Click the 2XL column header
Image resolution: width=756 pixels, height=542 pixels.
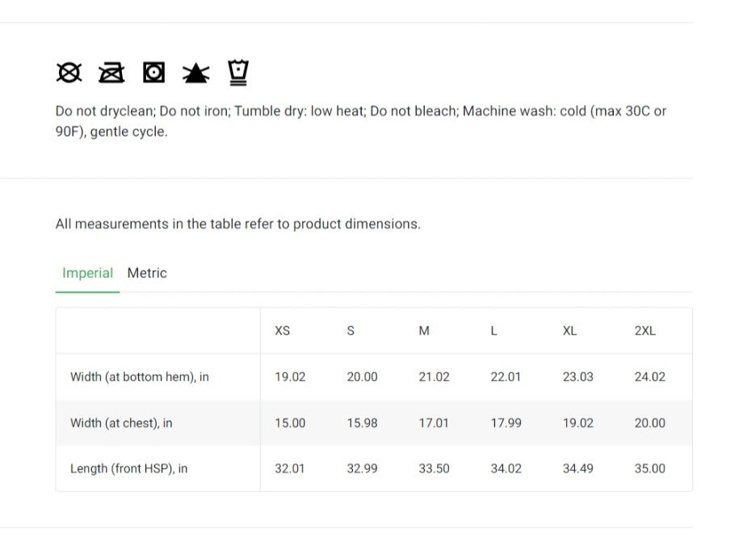click(645, 331)
